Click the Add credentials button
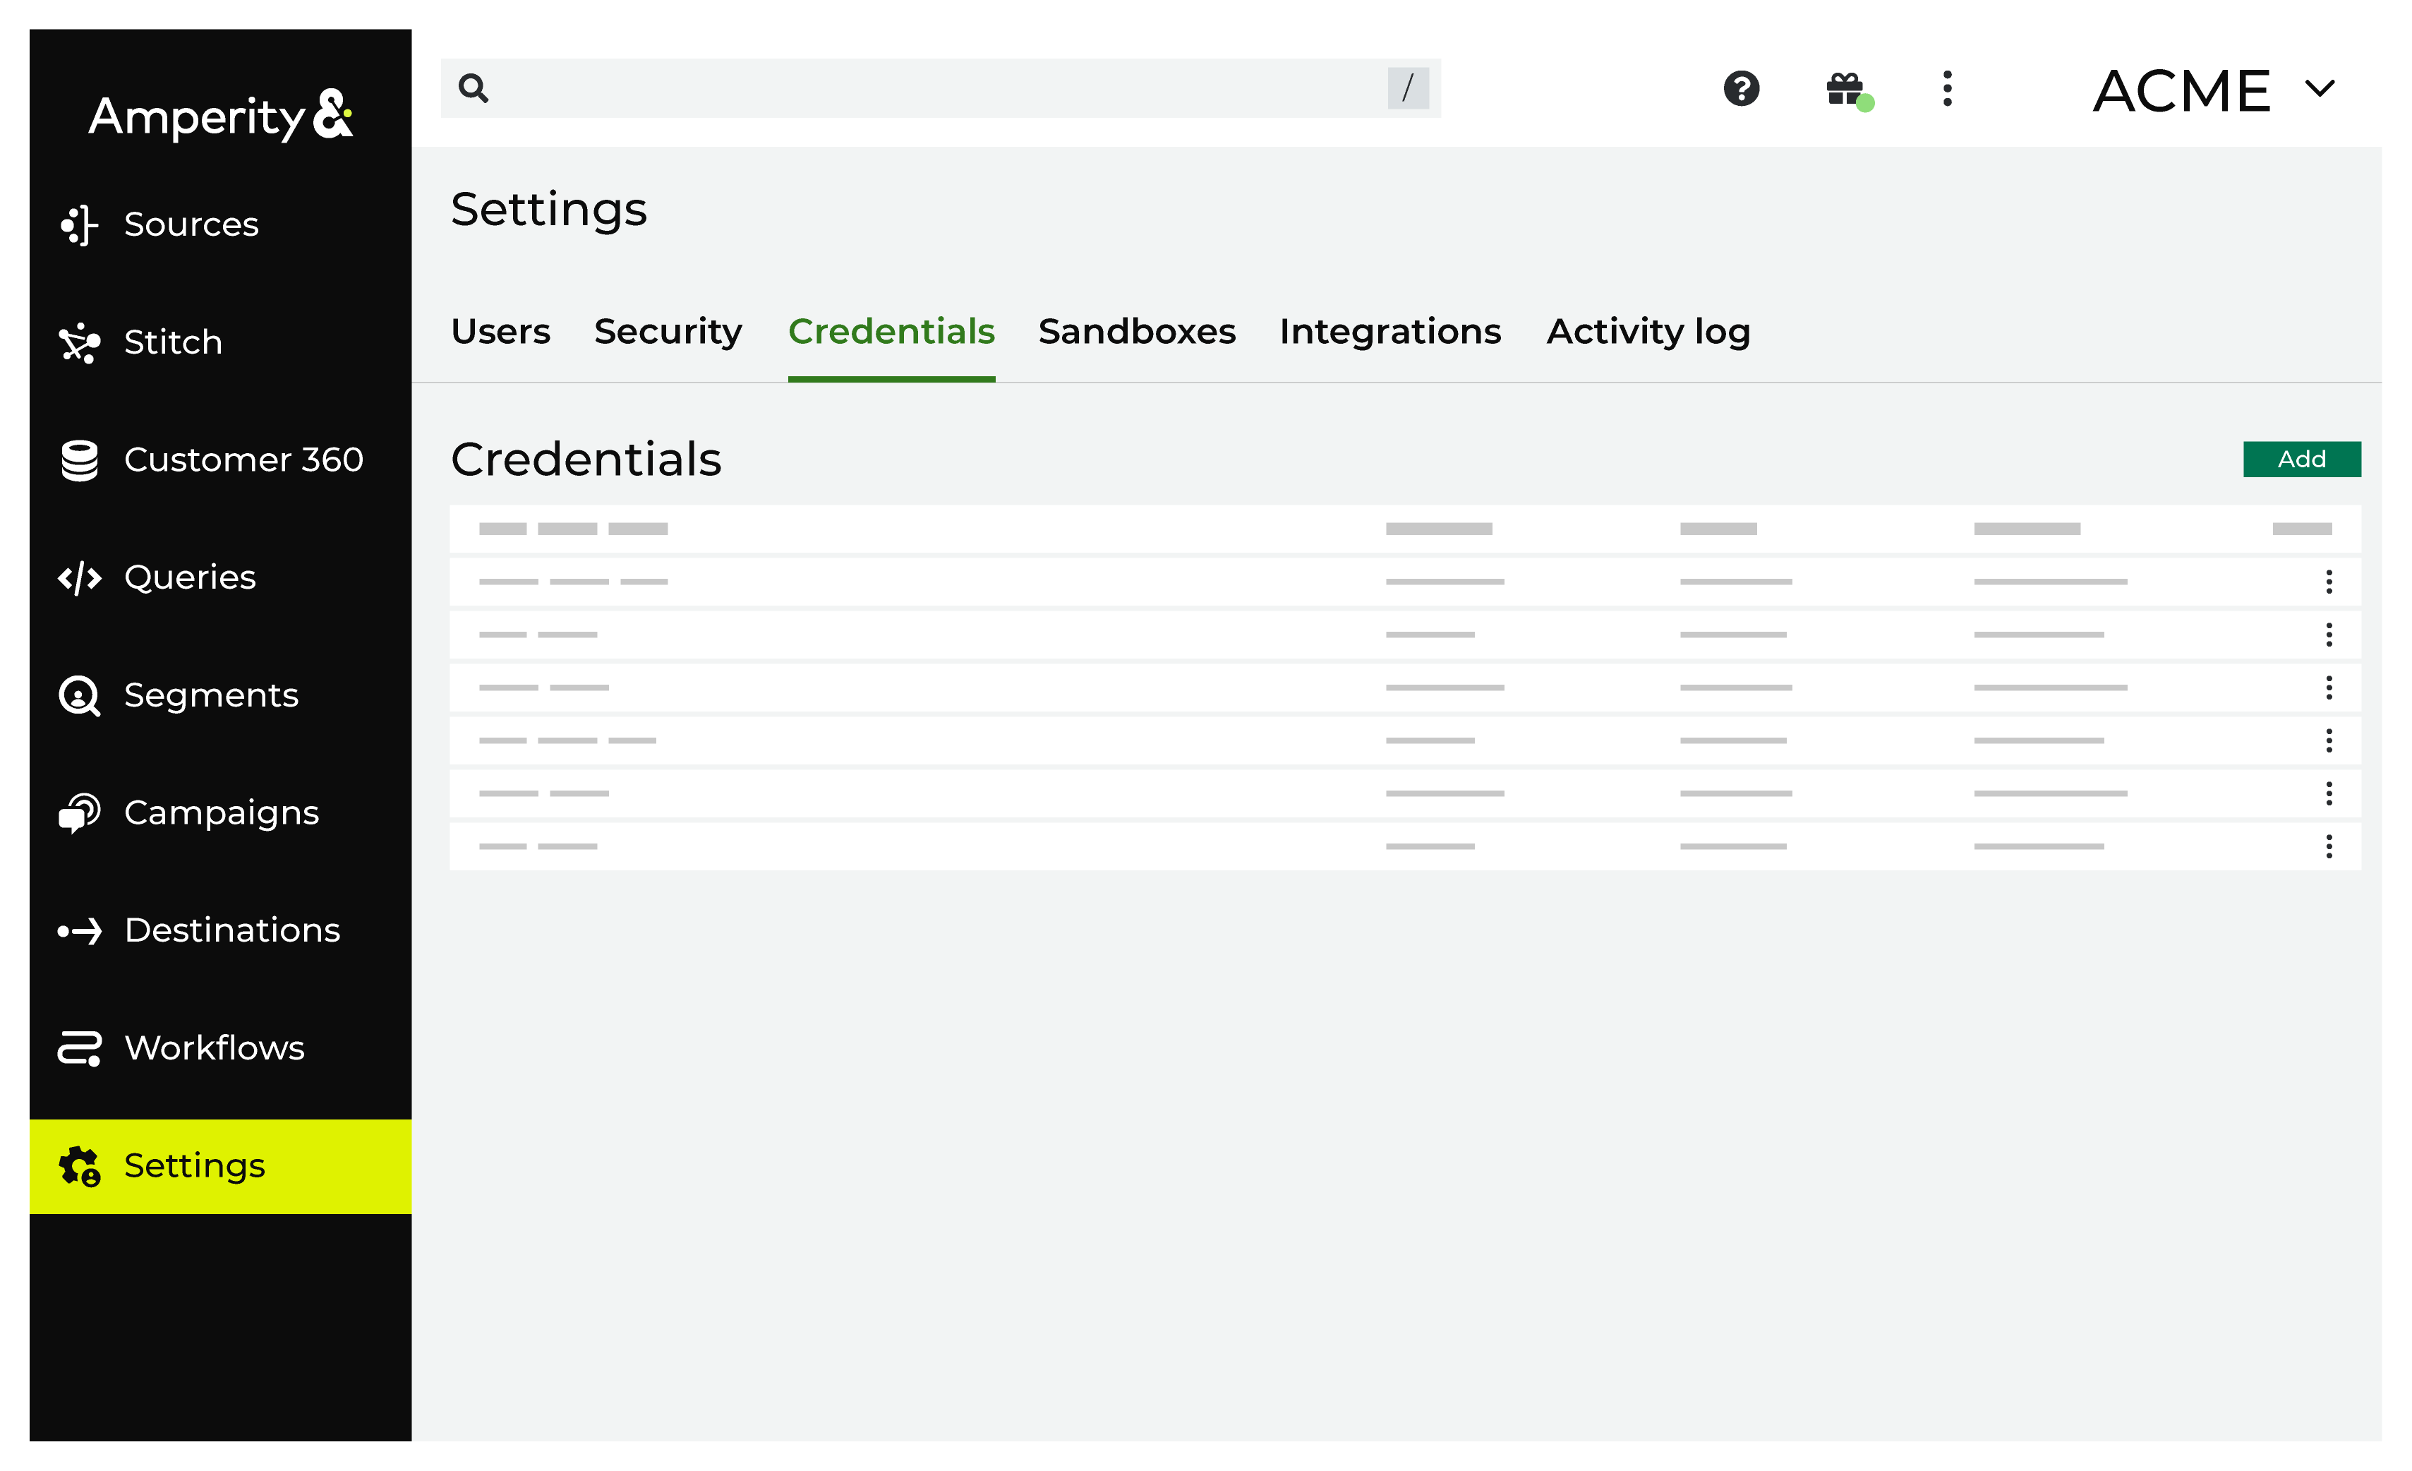 (x=2302, y=460)
